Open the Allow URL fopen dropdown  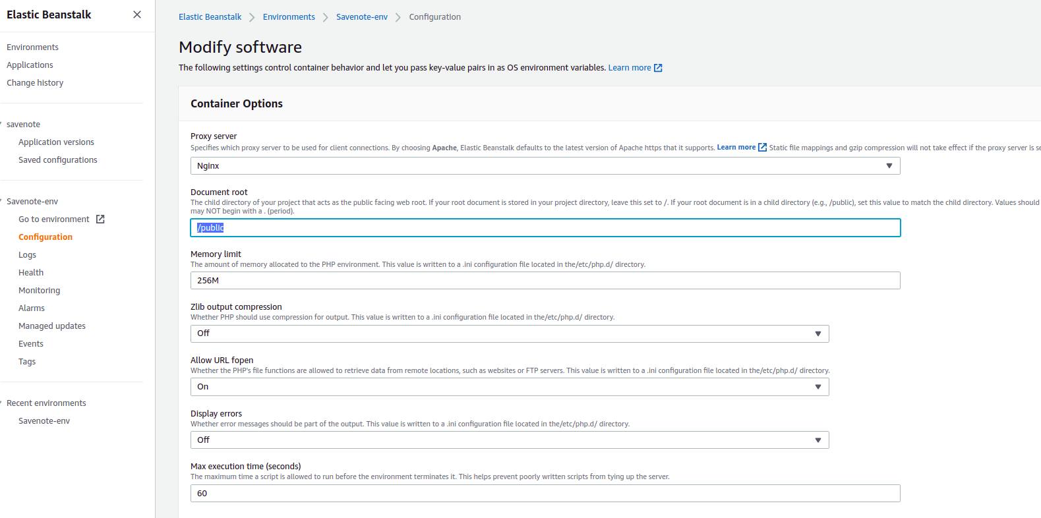coord(509,387)
